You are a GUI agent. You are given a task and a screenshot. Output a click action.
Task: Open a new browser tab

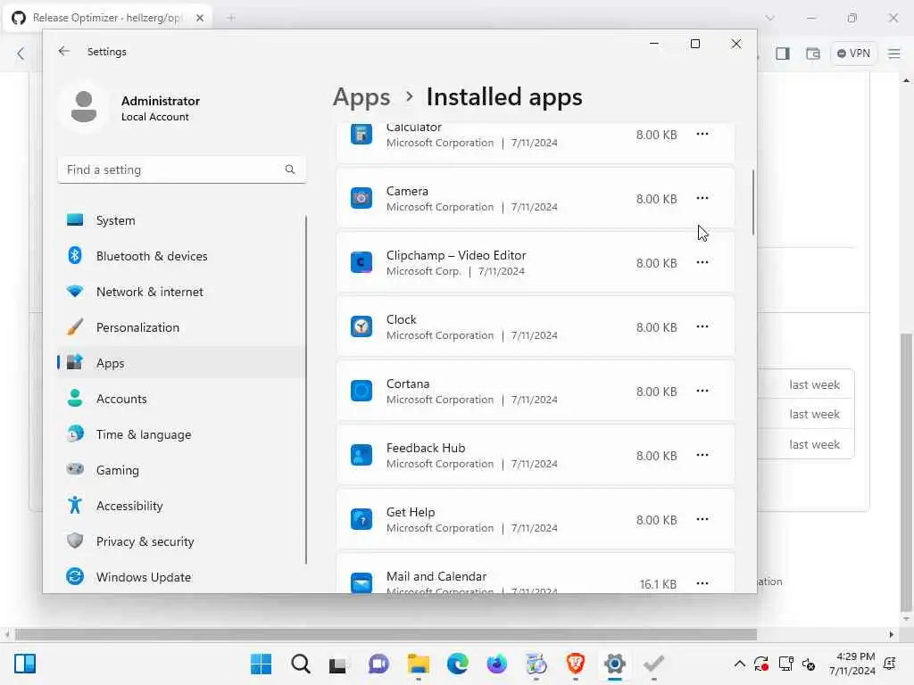tap(231, 18)
